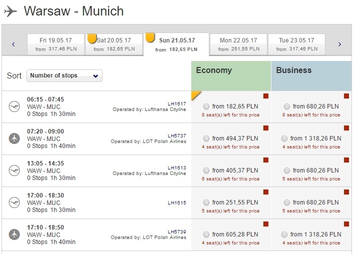358x254 pixels.
Task: Click the Lufthansa crane icon for flight LH1613
Action: tap(15, 170)
